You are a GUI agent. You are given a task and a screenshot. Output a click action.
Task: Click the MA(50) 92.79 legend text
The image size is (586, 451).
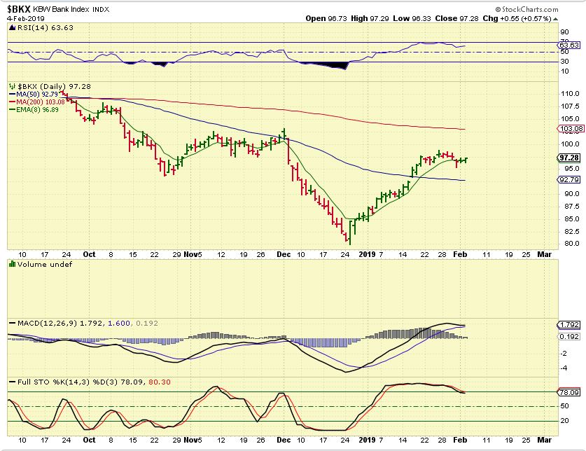[x=37, y=95]
